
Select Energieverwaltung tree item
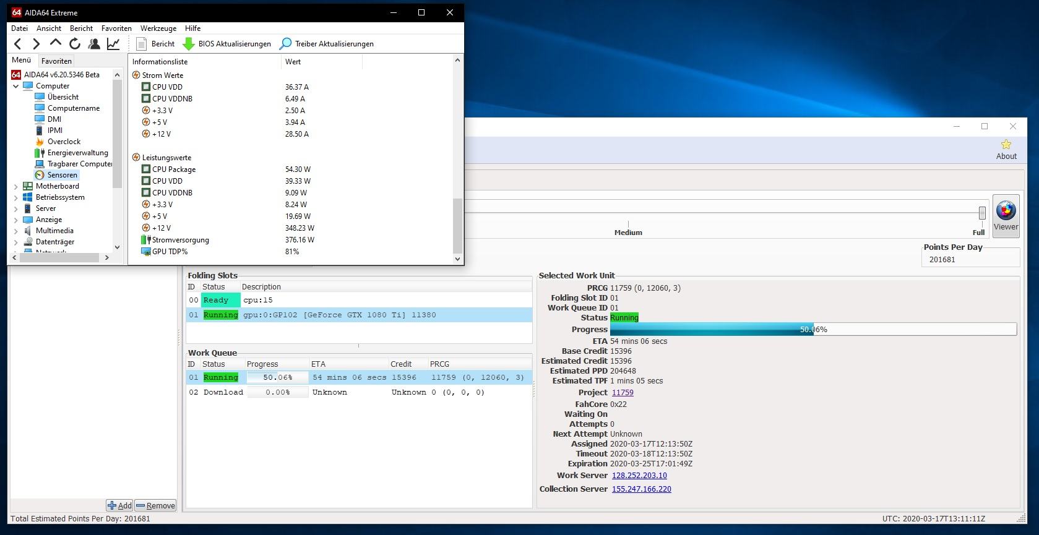[77, 153]
